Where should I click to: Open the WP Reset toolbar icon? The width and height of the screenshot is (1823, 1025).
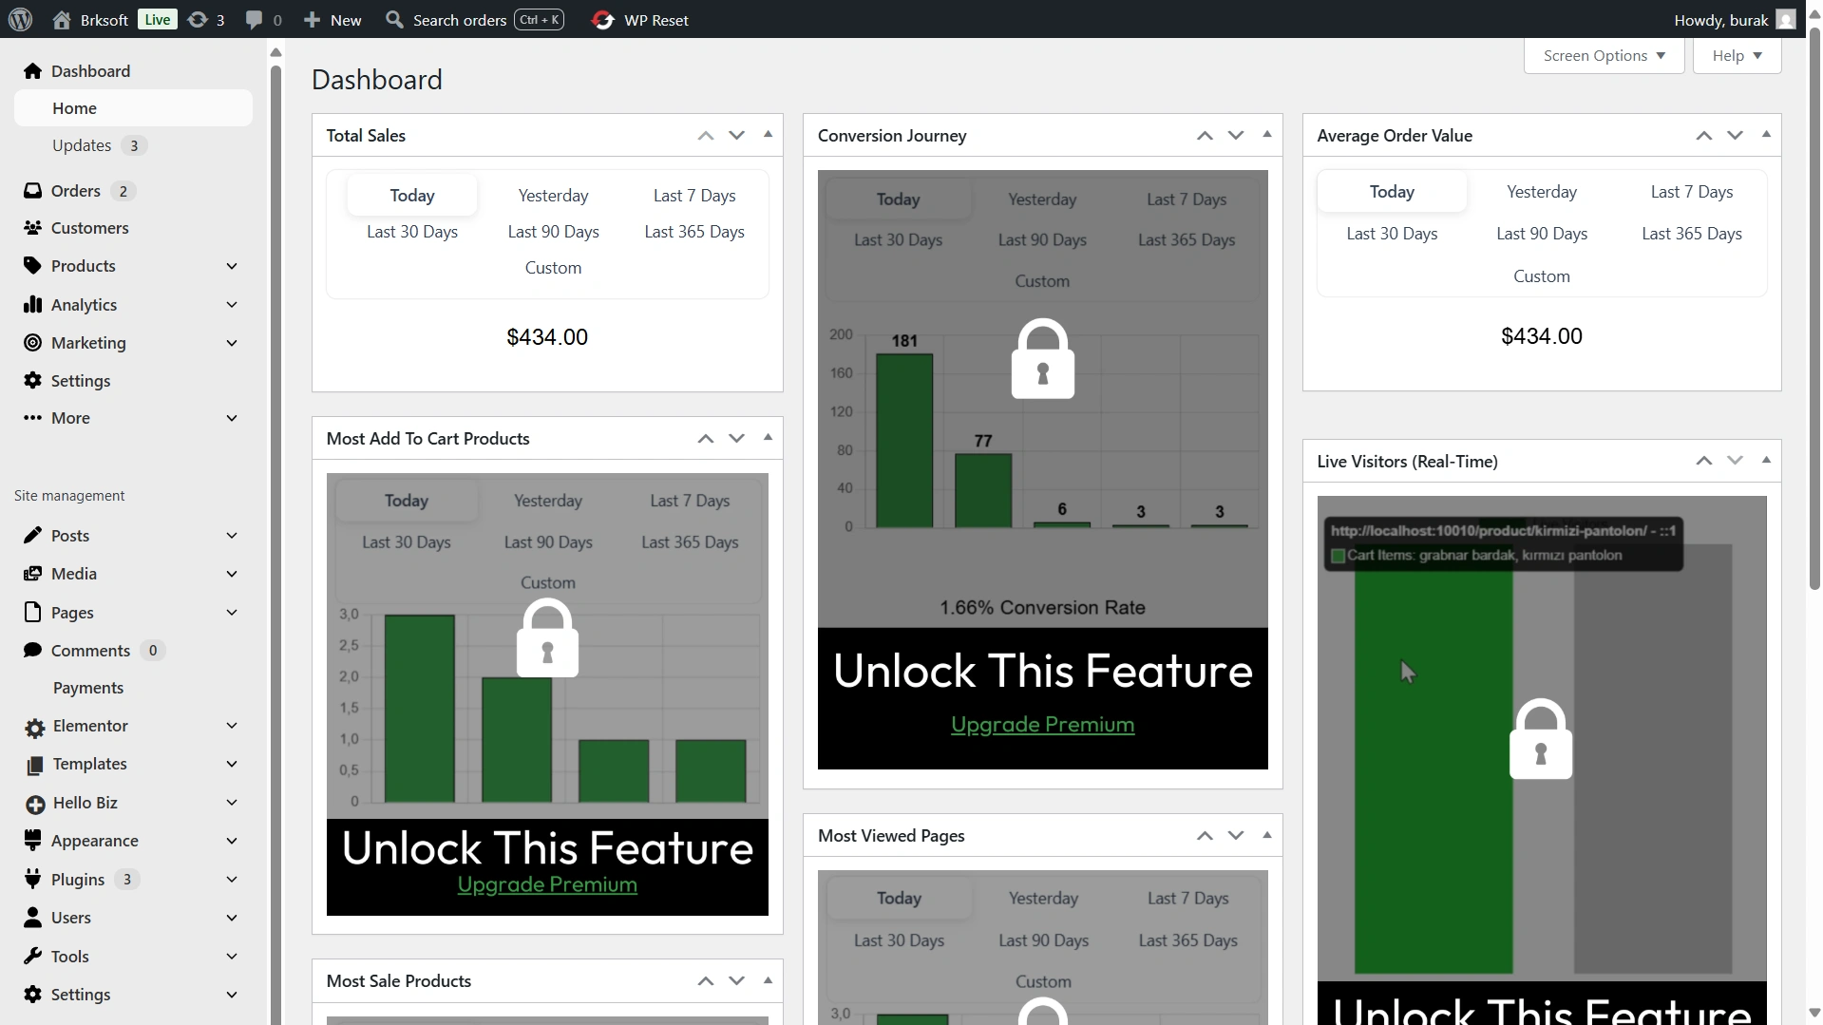click(602, 20)
